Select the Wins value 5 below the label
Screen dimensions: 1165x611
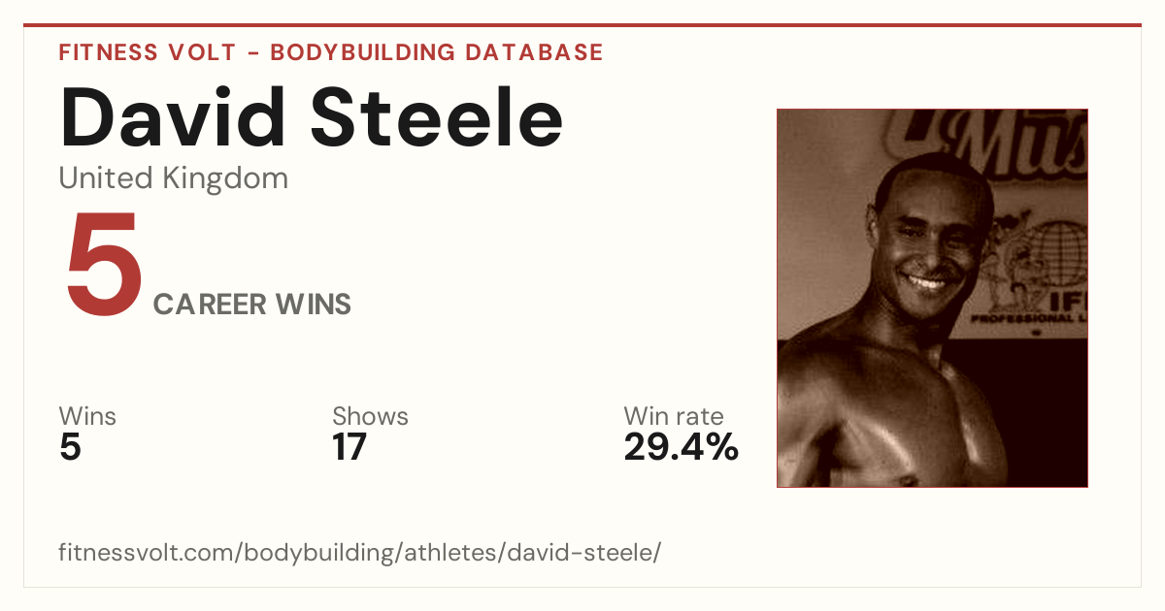[70, 447]
